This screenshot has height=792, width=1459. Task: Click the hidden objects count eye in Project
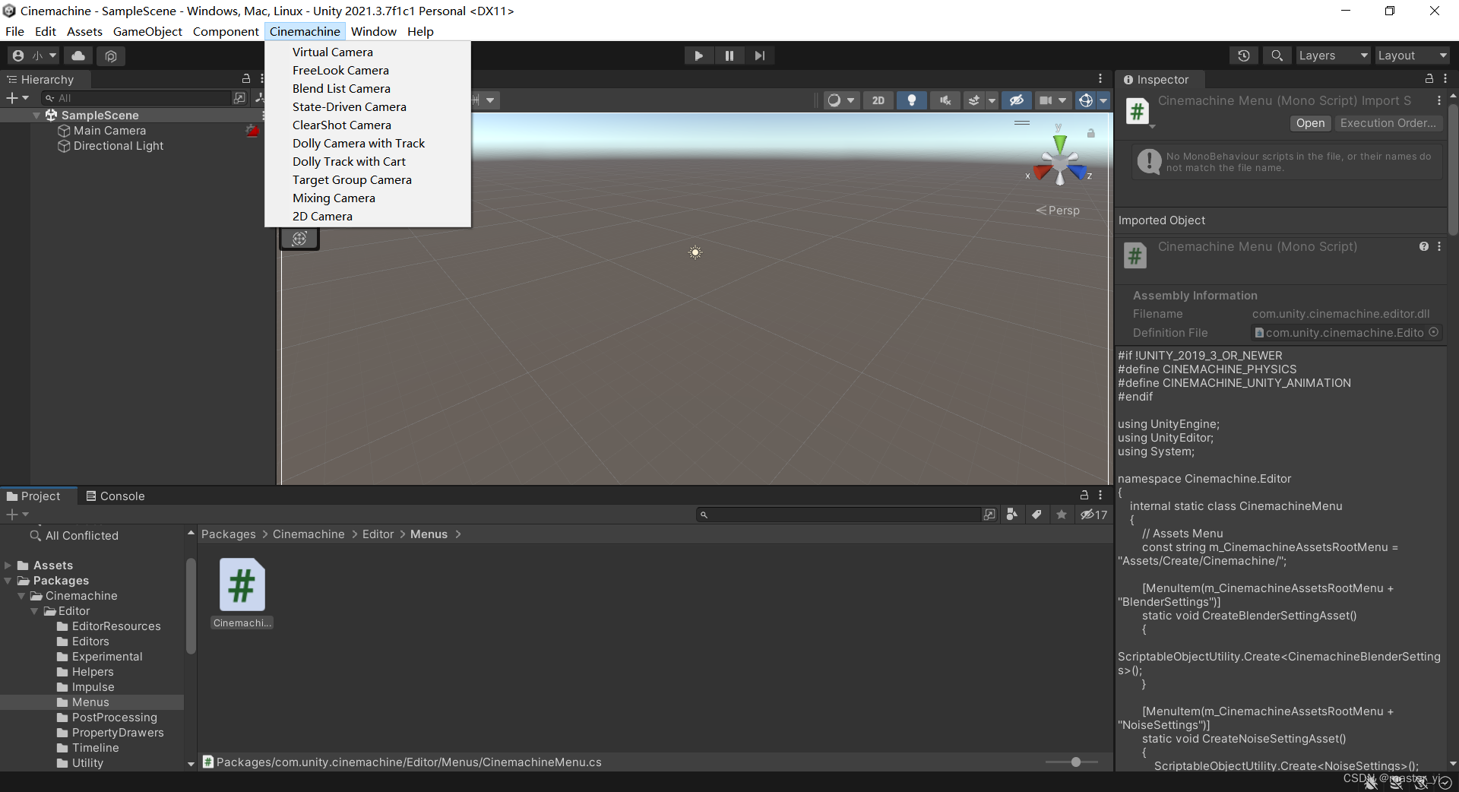click(1093, 515)
